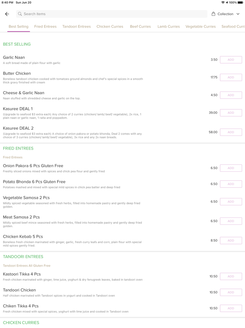
Task: Add Onion Pakora 6 Pcs
Action: 231,168
